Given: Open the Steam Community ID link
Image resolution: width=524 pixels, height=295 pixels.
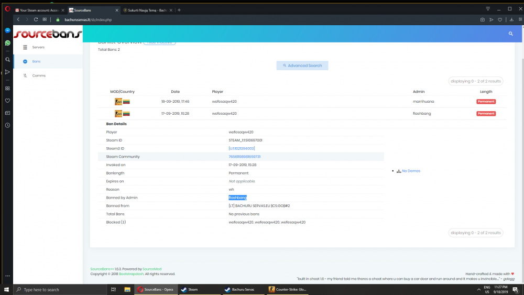Looking at the screenshot, I should [x=245, y=157].
